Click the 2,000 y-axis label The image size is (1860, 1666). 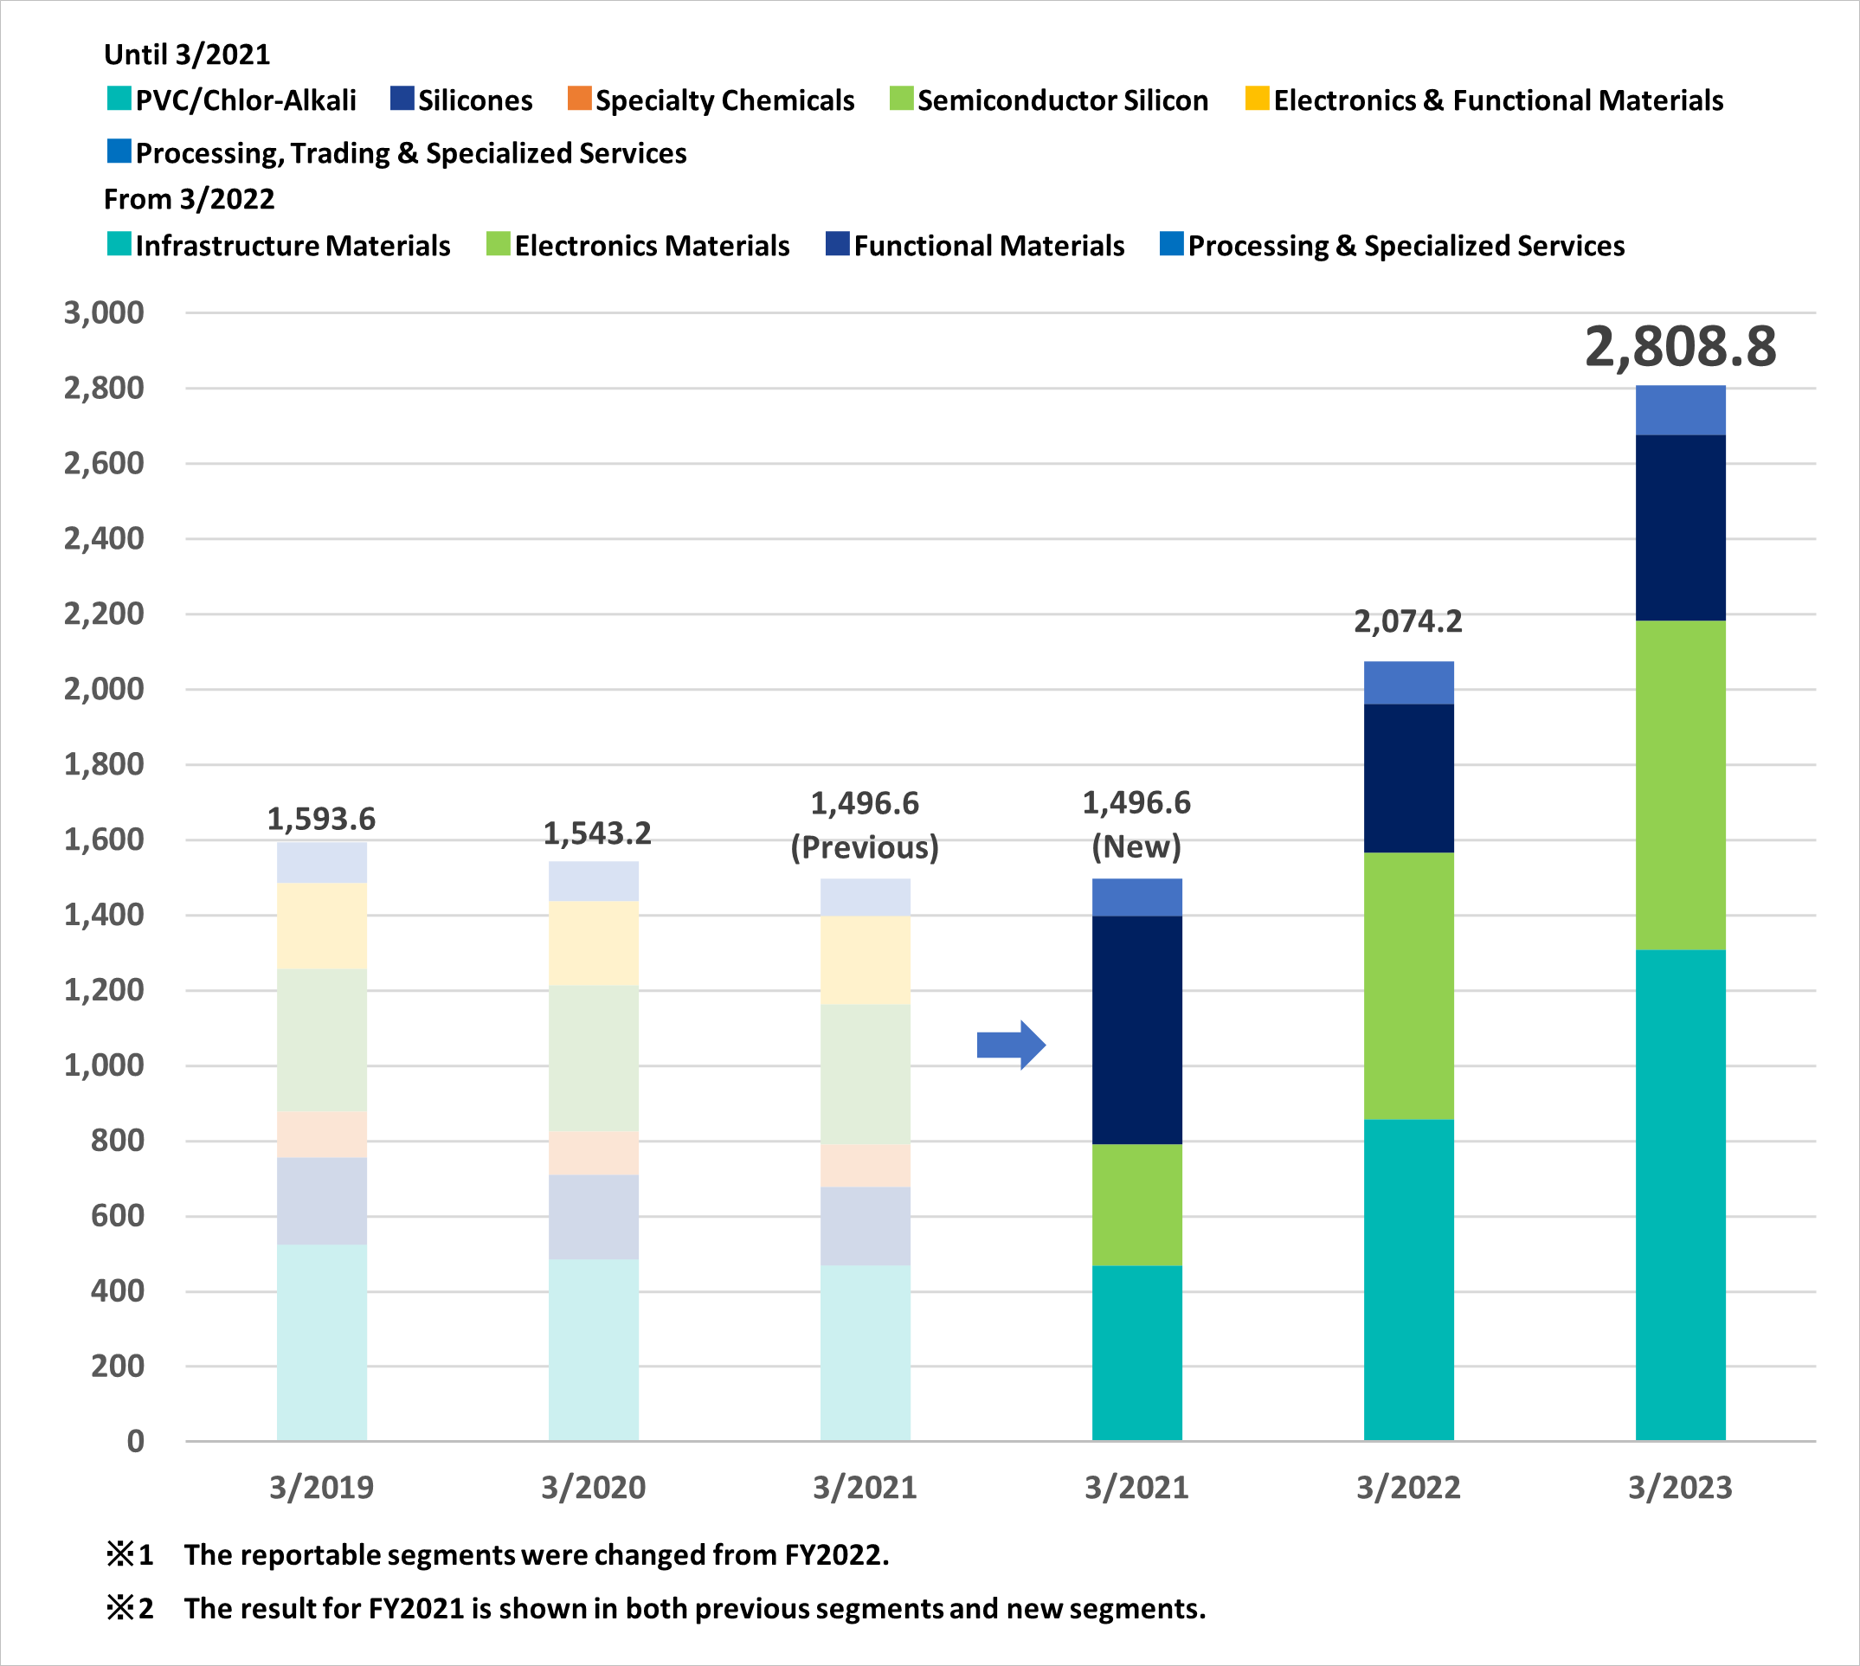(x=104, y=689)
